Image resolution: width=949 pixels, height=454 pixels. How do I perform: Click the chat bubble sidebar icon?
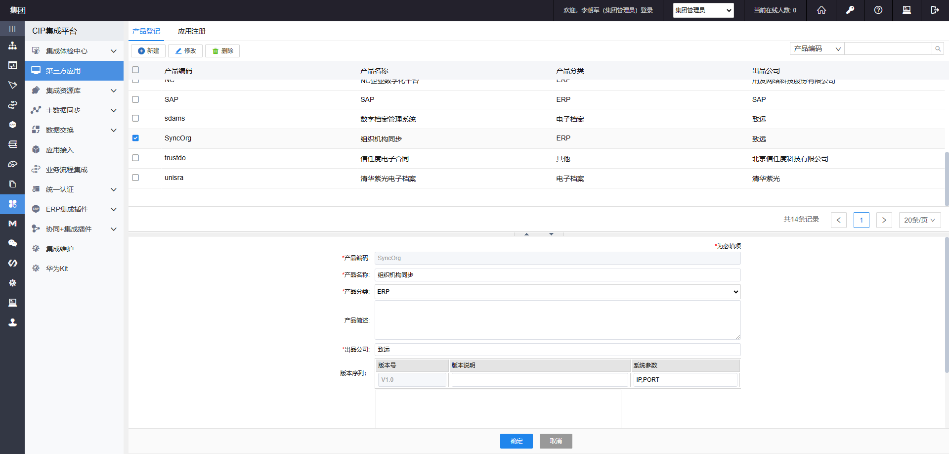tap(12, 243)
